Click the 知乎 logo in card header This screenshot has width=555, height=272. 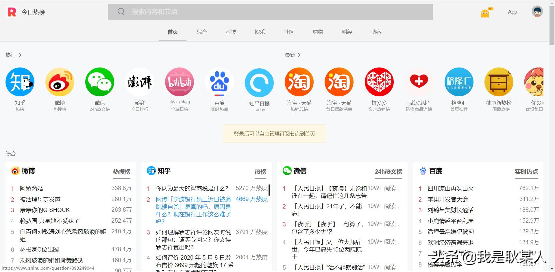coord(151,171)
